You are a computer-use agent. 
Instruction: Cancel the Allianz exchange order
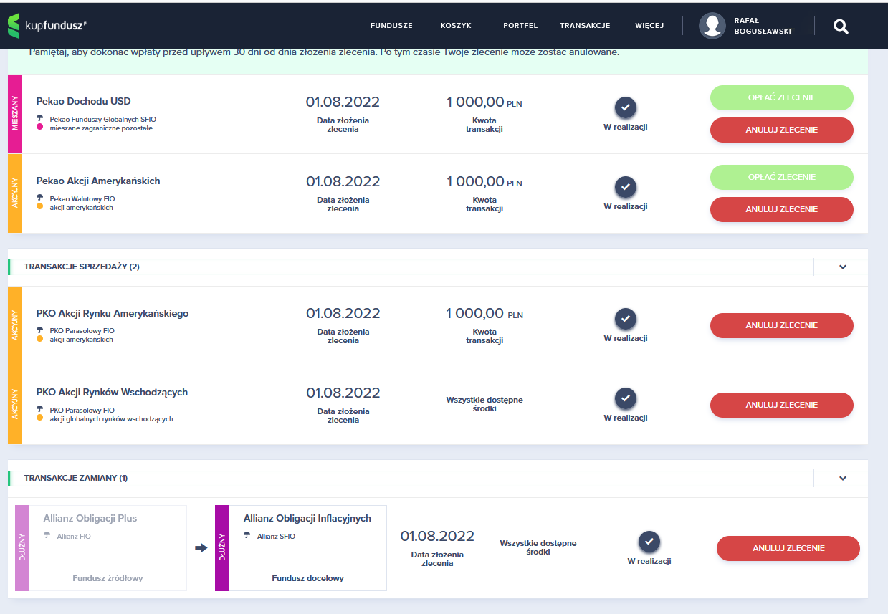tap(788, 548)
